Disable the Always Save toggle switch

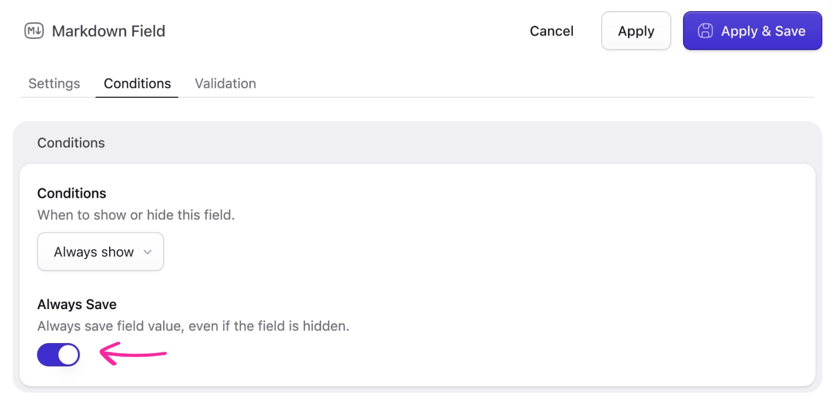tap(58, 355)
